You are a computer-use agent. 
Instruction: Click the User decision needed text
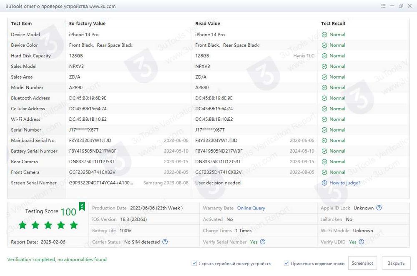[218, 183]
